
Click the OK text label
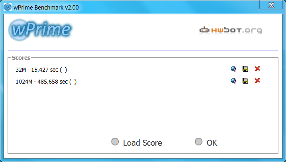(x=212, y=143)
